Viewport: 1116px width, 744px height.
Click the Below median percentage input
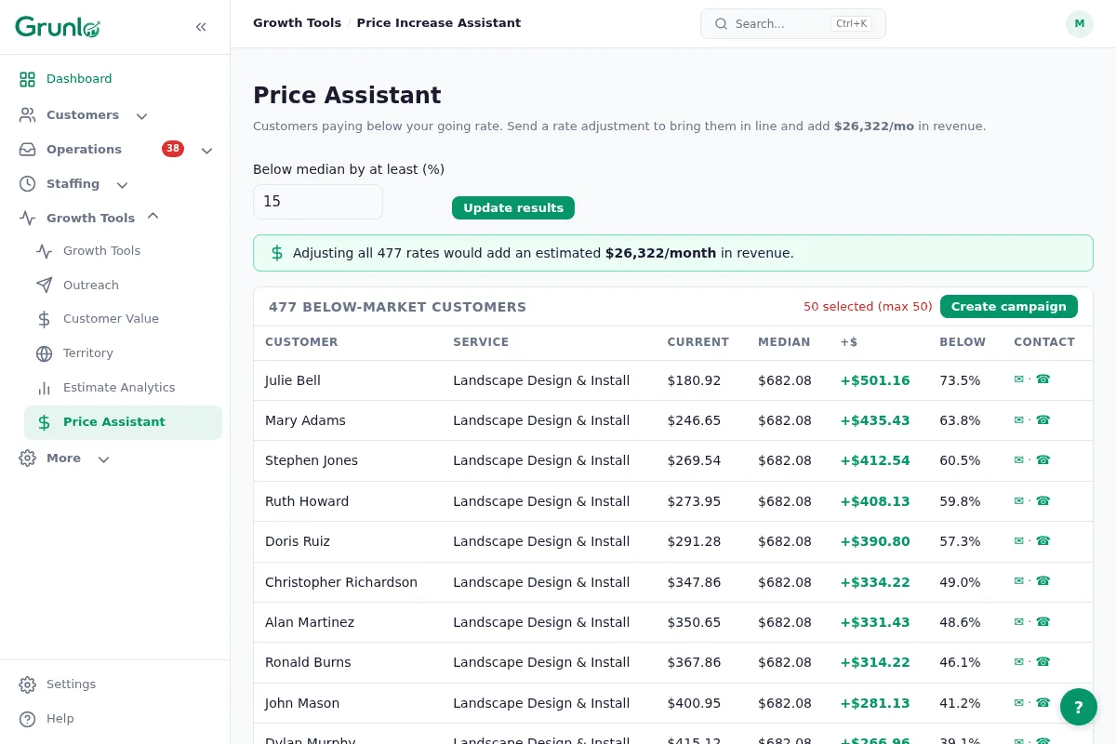tap(318, 202)
